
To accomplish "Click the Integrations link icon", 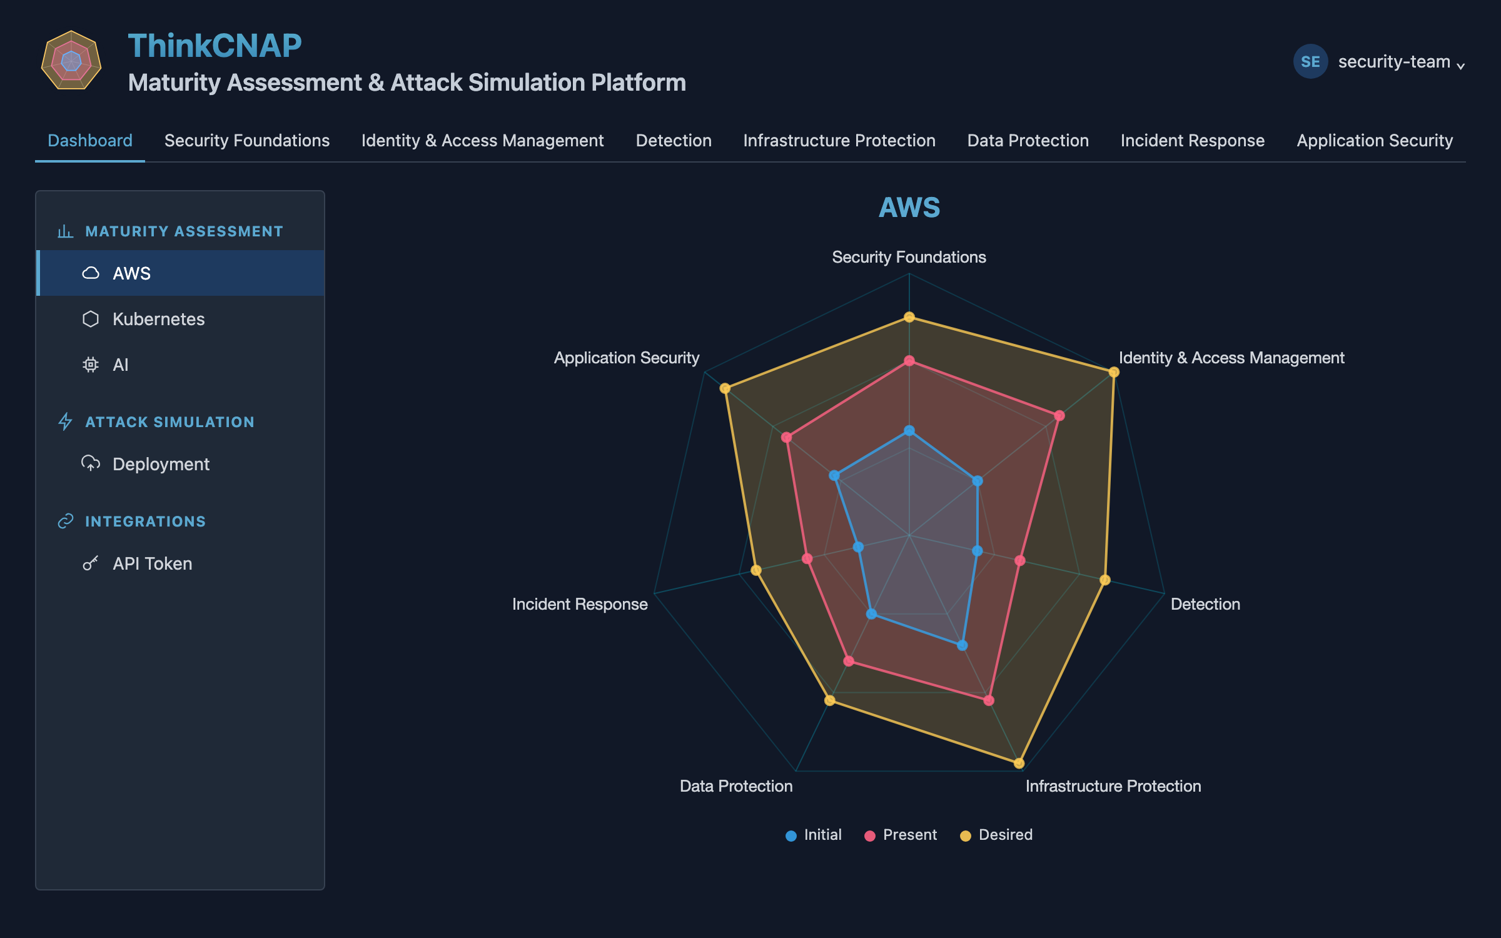I will tap(65, 521).
